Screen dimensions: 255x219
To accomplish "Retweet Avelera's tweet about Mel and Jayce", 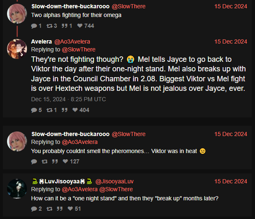I will point(49,110).
